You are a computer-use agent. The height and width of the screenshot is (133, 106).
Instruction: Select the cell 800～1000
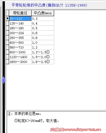20,52
